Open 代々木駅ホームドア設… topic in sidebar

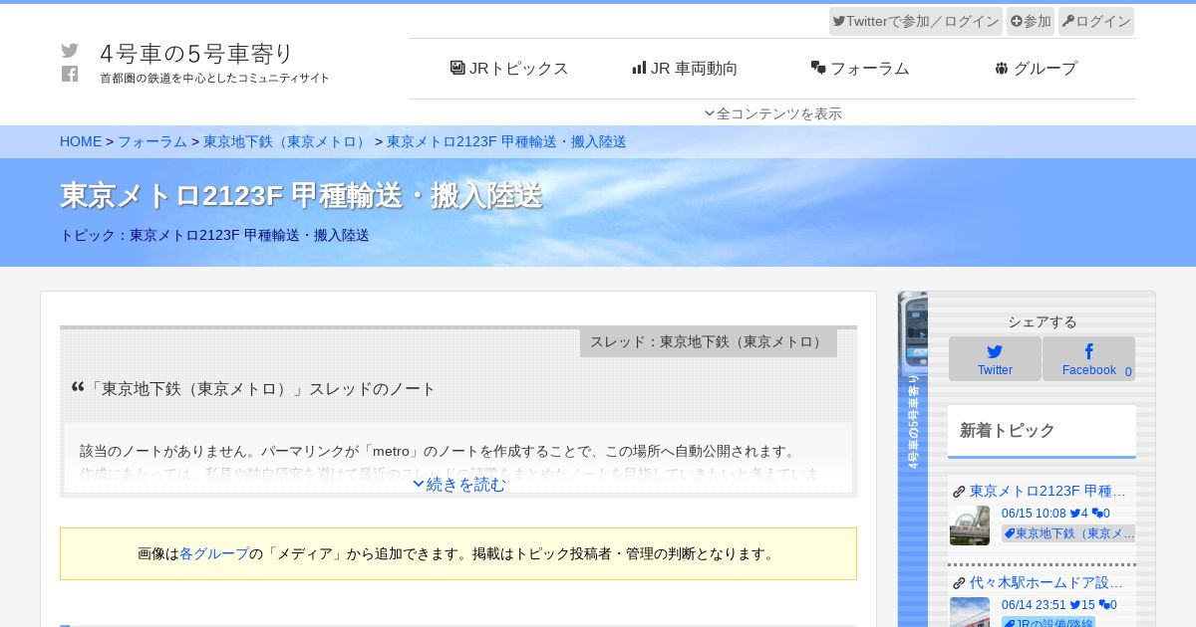pyautogui.click(x=1046, y=582)
